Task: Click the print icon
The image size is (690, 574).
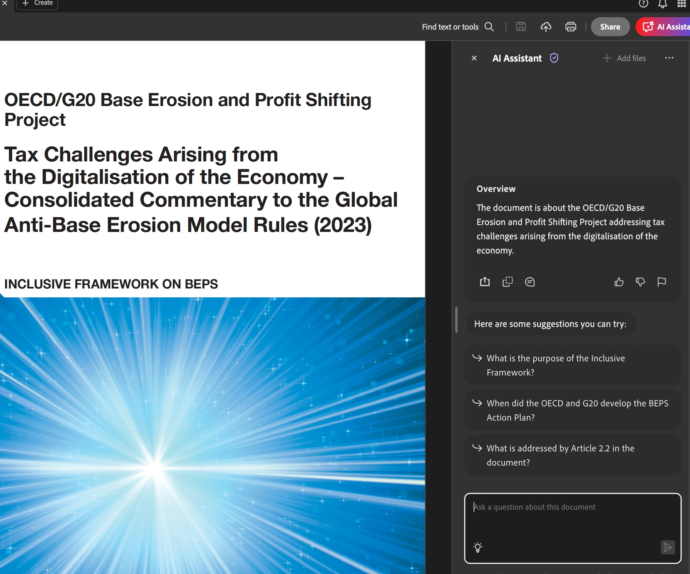Action: pyautogui.click(x=571, y=27)
